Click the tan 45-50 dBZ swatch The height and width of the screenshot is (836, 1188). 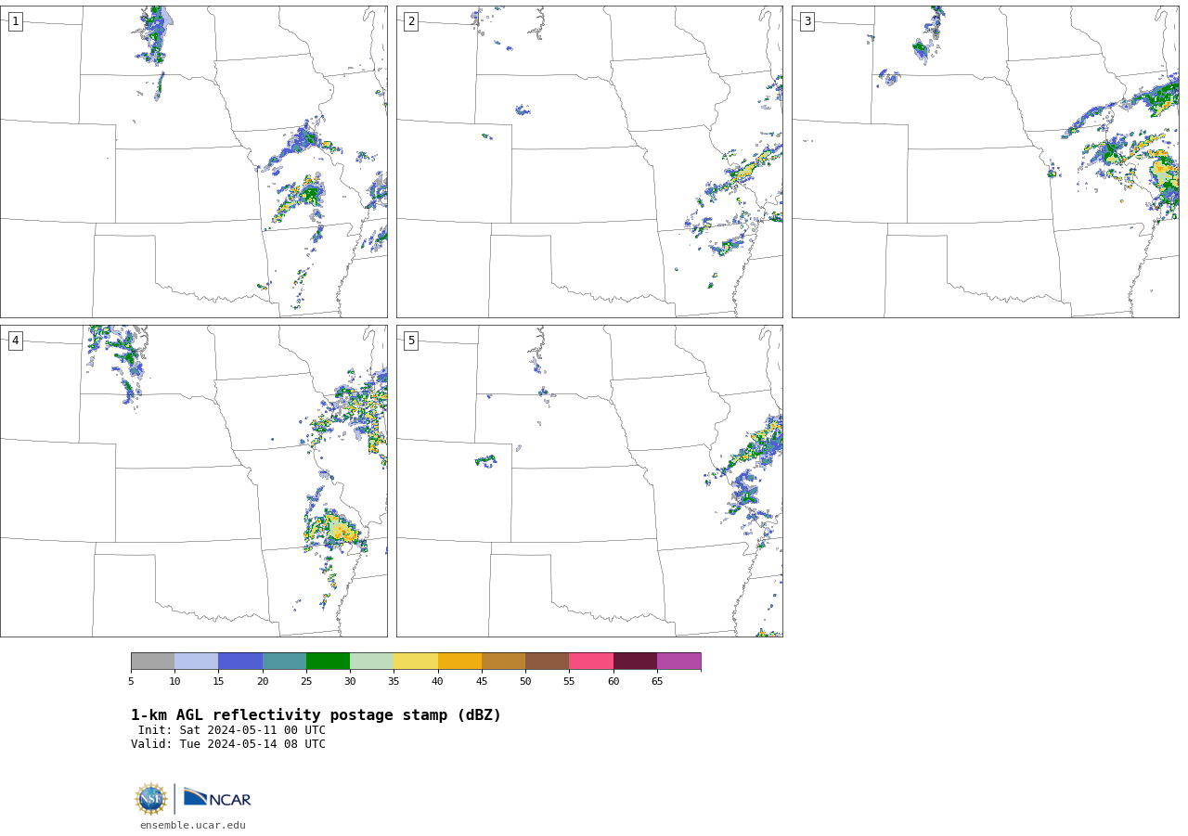click(x=503, y=662)
